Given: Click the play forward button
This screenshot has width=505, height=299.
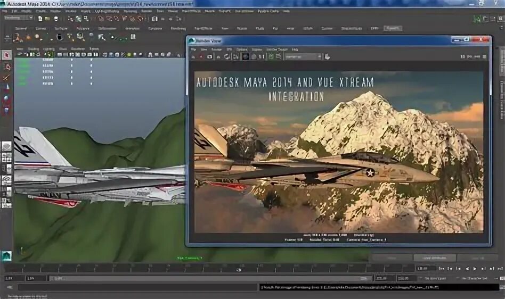Looking at the screenshot, I should click(x=475, y=269).
